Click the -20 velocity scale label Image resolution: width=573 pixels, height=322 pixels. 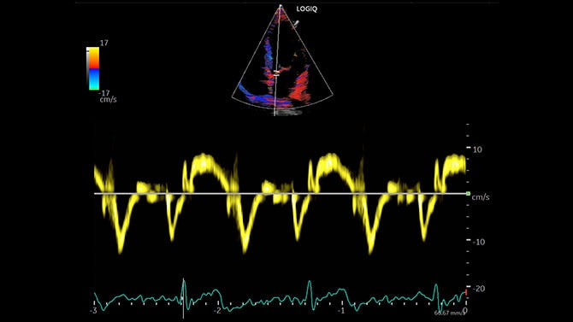(x=479, y=289)
